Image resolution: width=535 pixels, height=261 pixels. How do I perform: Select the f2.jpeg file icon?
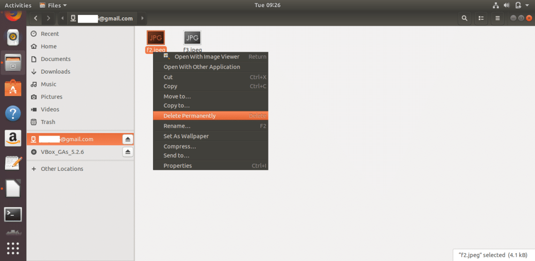[x=156, y=38]
